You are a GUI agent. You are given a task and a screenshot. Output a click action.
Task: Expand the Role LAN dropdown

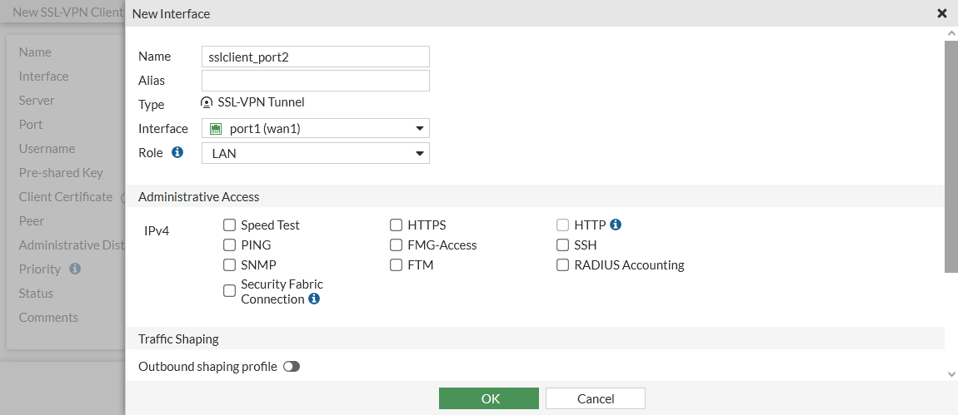[316, 154]
